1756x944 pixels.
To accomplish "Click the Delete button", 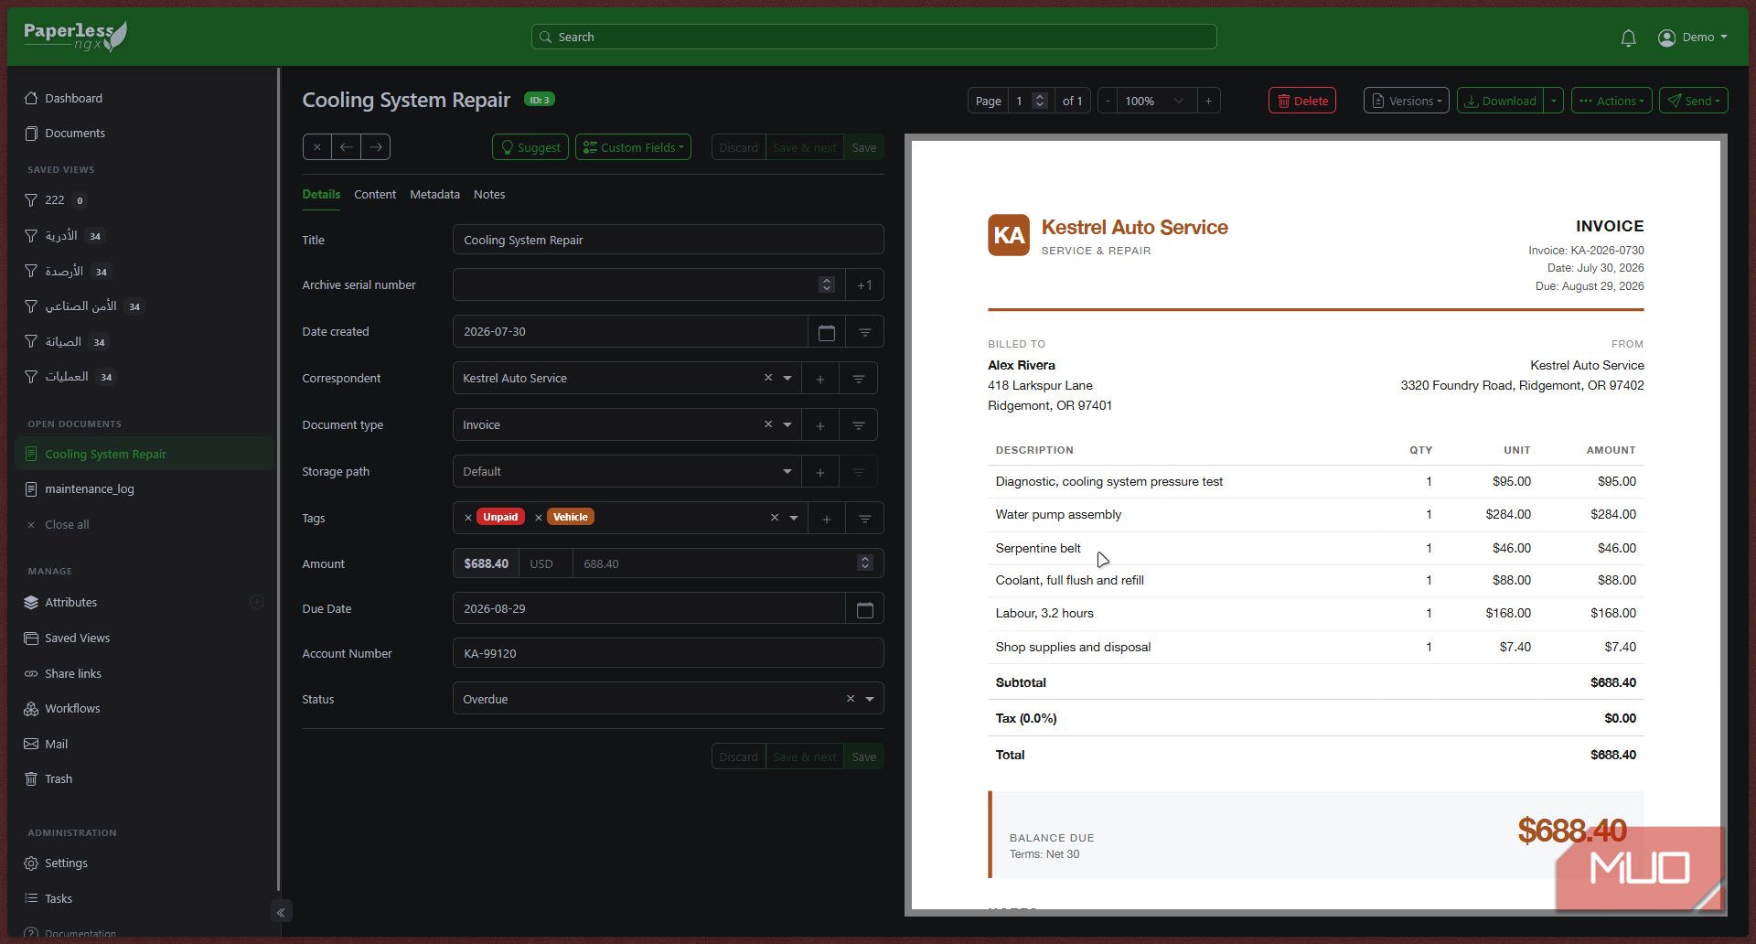I will coord(1302,101).
